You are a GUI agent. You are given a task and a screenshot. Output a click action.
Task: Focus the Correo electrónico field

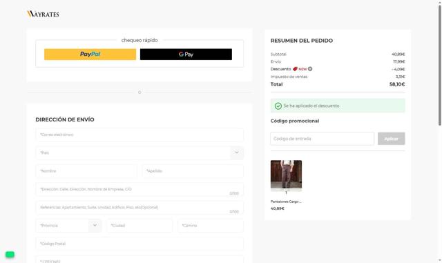pyautogui.click(x=140, y=135)
